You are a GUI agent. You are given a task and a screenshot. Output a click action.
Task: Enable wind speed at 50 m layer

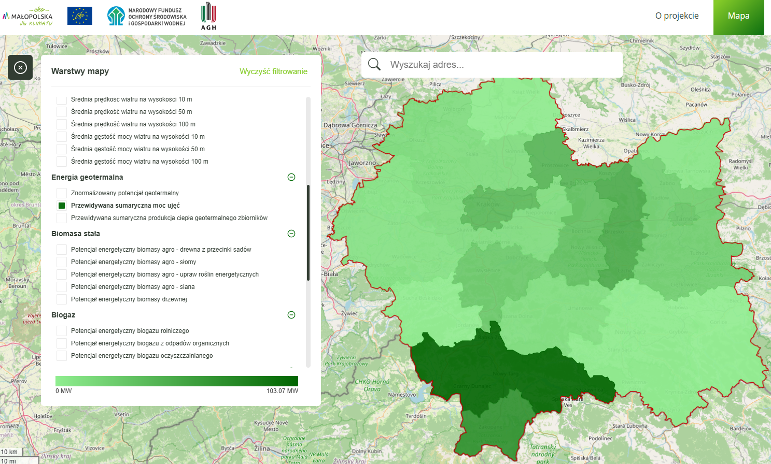tap(62, 112)
